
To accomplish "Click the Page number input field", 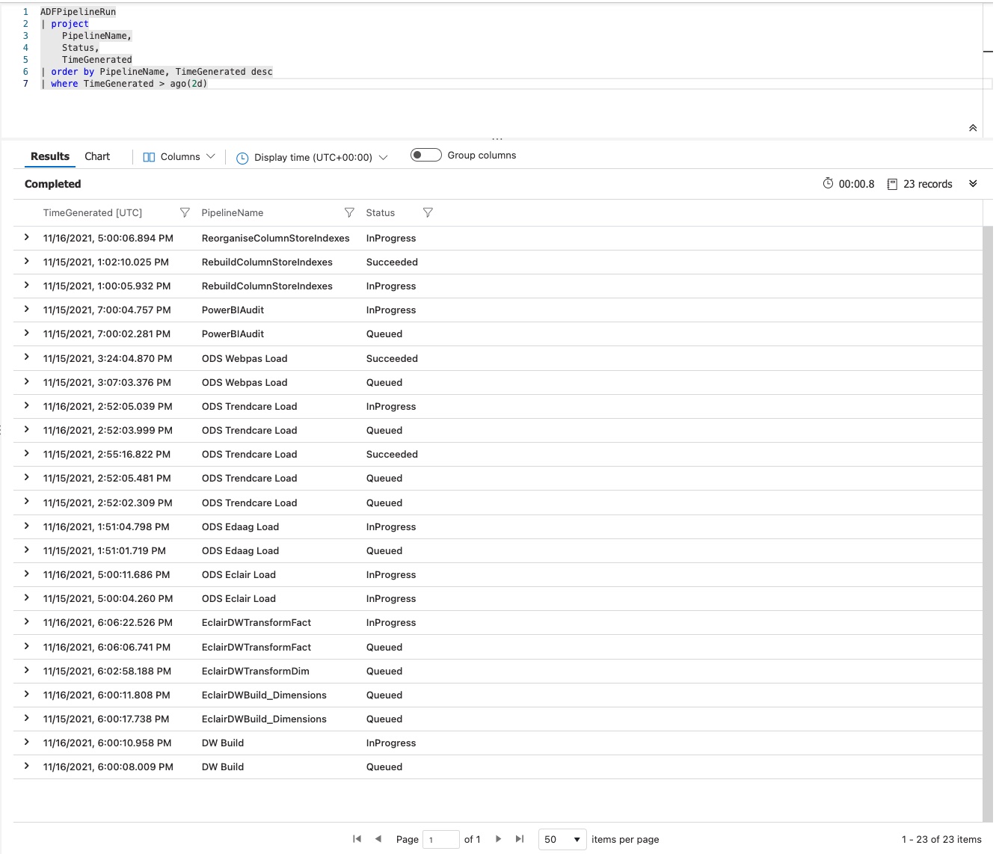I will pos(441,839).
